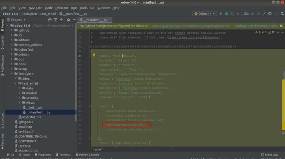Image resolution: width=285 pixels, height=159 pixels.
Task: Start debugging with the bug icon
Action: tap(226, 13)
